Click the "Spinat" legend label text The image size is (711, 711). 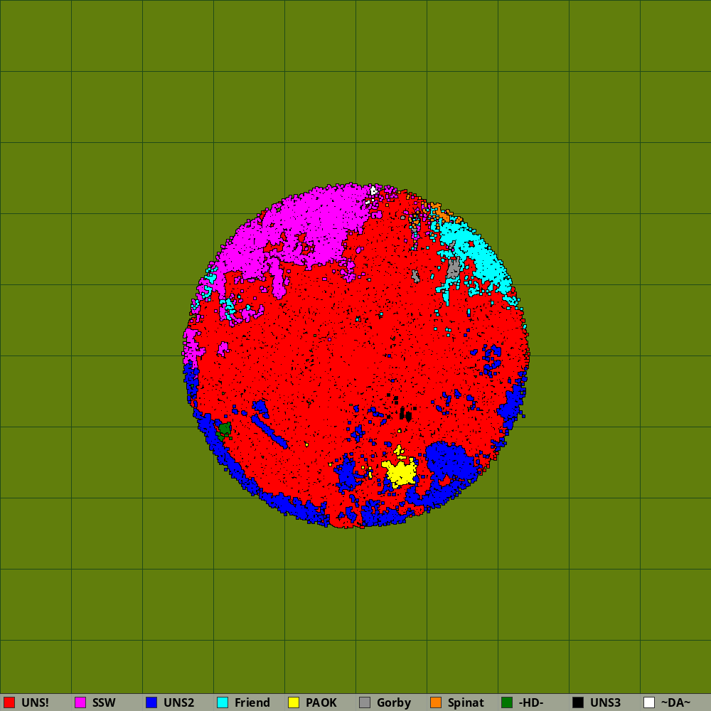[x=466, y=702]
